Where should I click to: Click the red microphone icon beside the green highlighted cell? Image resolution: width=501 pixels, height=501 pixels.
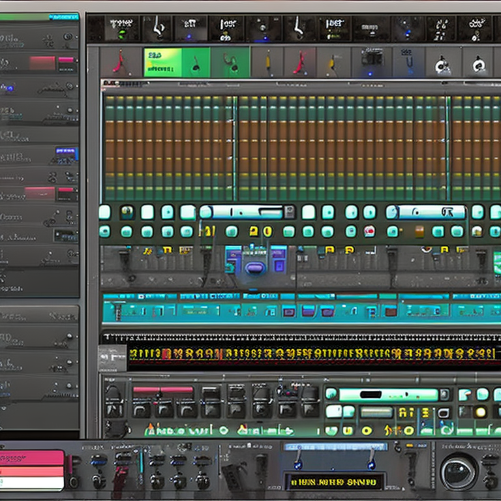[x=119, y=61]
